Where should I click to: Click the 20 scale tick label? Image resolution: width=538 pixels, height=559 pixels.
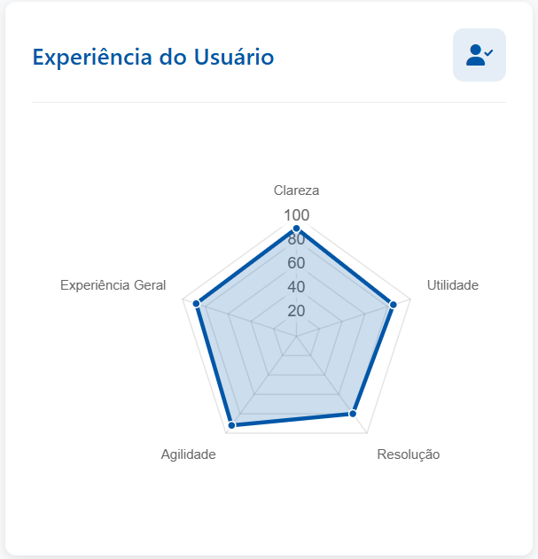coord(296,311)
